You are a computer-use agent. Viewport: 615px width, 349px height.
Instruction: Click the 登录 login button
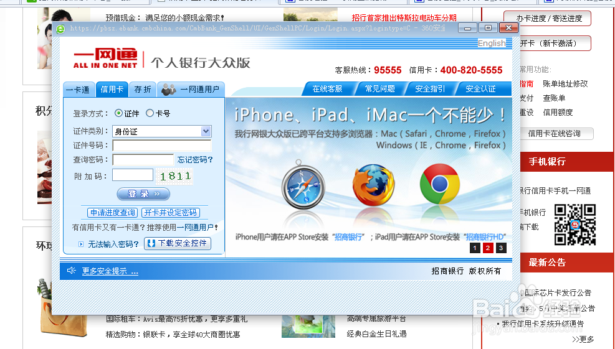tap(143, 193)
